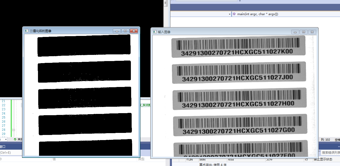Screen dimensions: 340x166
Task: Close the 输入图像 window
Action: tap(312, 32)
